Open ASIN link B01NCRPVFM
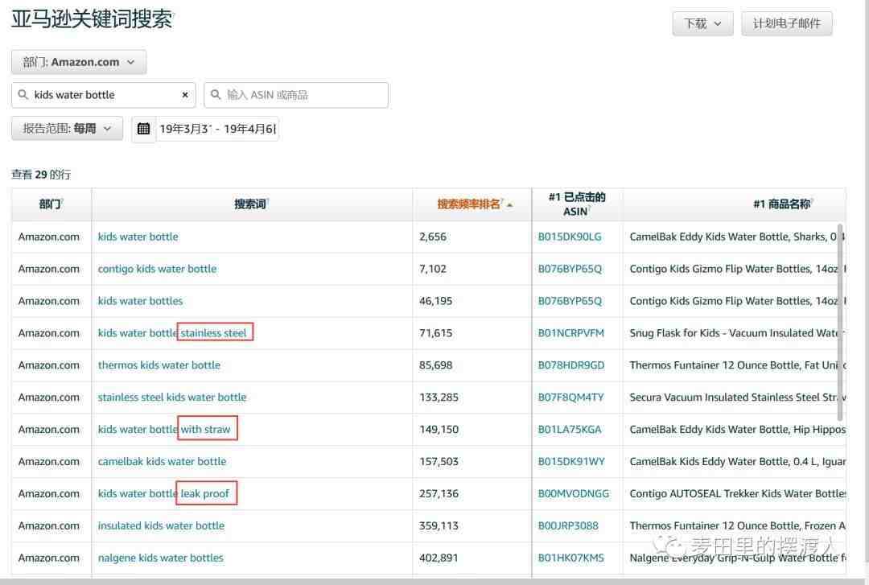 [570, 333]
